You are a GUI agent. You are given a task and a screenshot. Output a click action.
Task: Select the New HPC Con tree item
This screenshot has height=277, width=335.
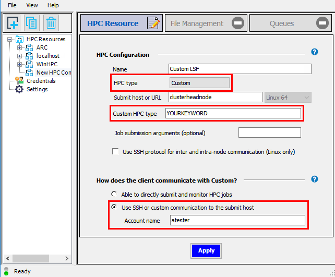[53, 73]
